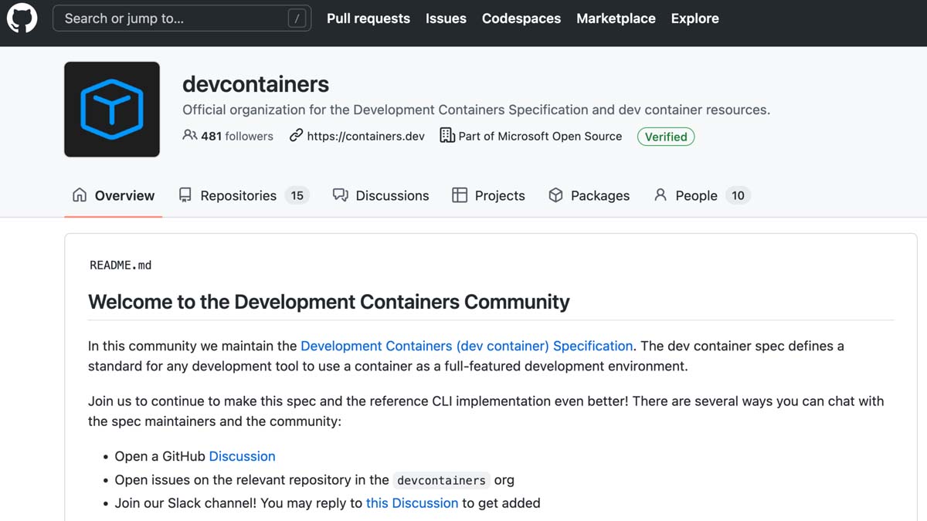The height and width of the screenshot is (521, 927).
Task: Switch to the Projects tab
Action: 488,195
